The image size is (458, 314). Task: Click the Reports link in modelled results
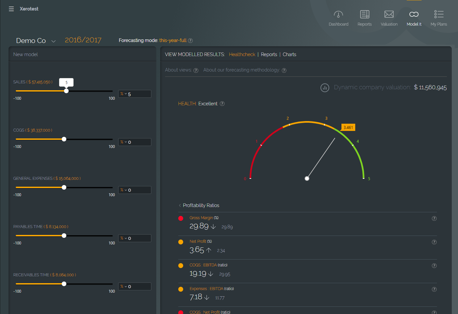coord(269,54)
